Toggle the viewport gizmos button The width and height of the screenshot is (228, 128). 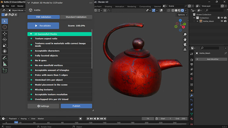[154, 10]
